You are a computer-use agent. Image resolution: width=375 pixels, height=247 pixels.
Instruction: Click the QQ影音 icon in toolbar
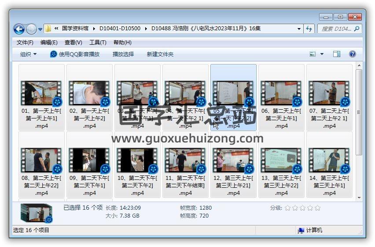(x=54, y=54)
